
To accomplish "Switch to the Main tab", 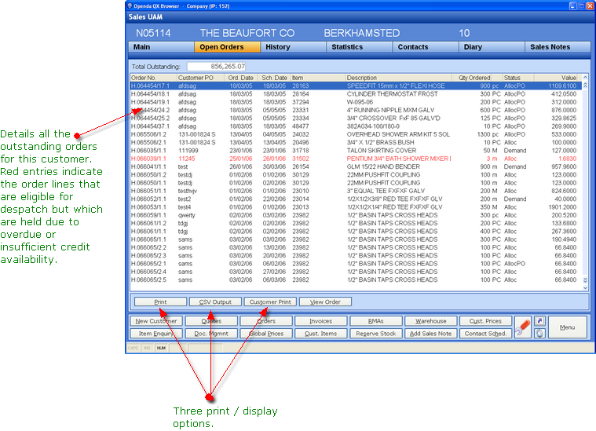I will pyautogui.click(x=161, y=47).
